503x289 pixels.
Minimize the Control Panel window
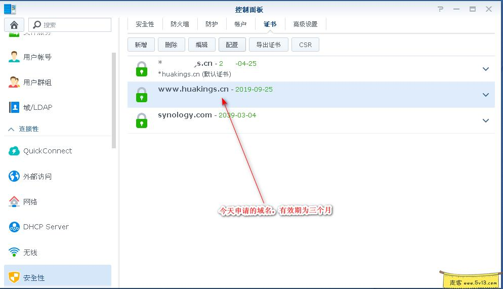(x=456, y=9)
